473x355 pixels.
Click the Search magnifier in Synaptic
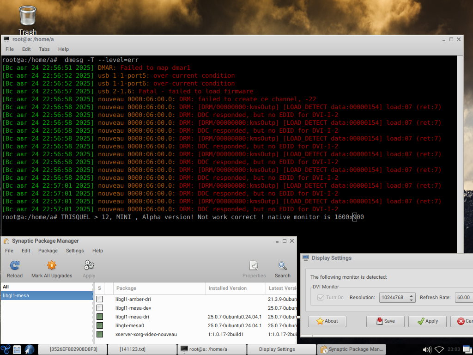(282, 265)
